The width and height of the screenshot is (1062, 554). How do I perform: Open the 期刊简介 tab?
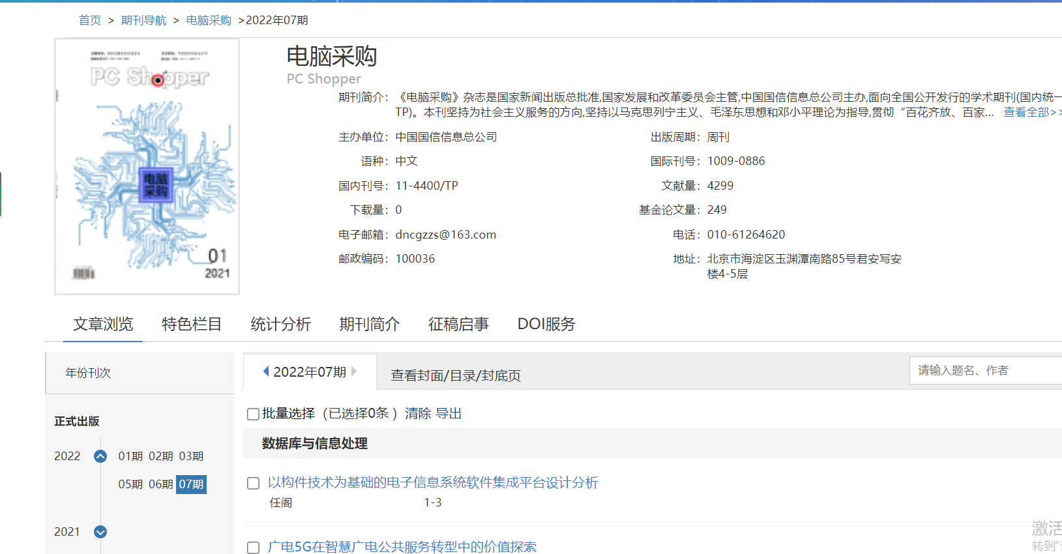click(x=370, y=324)
